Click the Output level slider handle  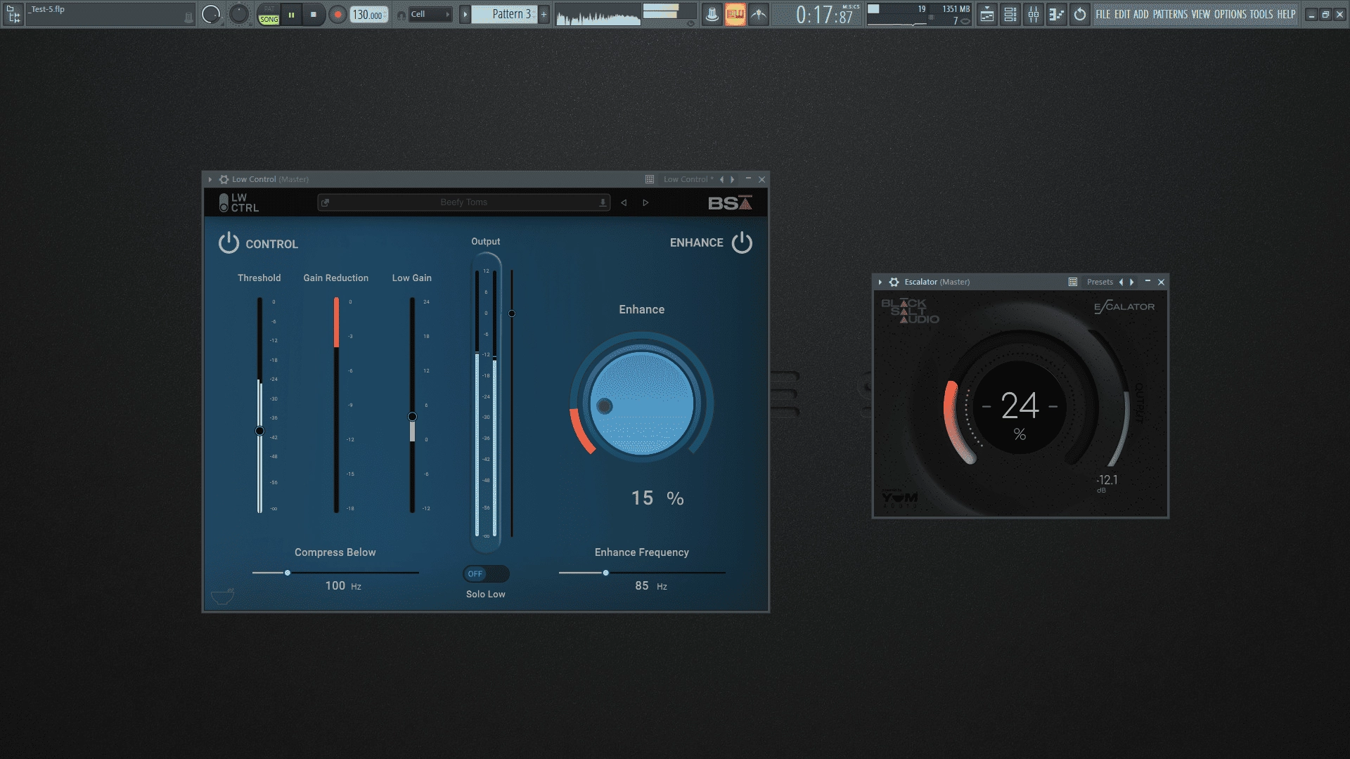tap(512, 313)
